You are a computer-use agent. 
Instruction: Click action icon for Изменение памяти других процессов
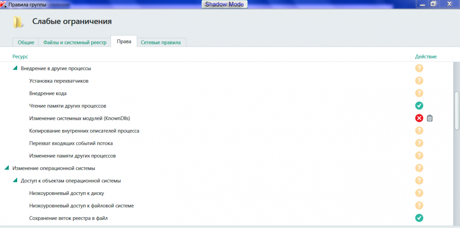click(419, 156)
